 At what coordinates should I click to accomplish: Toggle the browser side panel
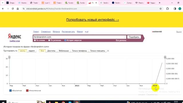pyautogui.click(x=175, y=9)
